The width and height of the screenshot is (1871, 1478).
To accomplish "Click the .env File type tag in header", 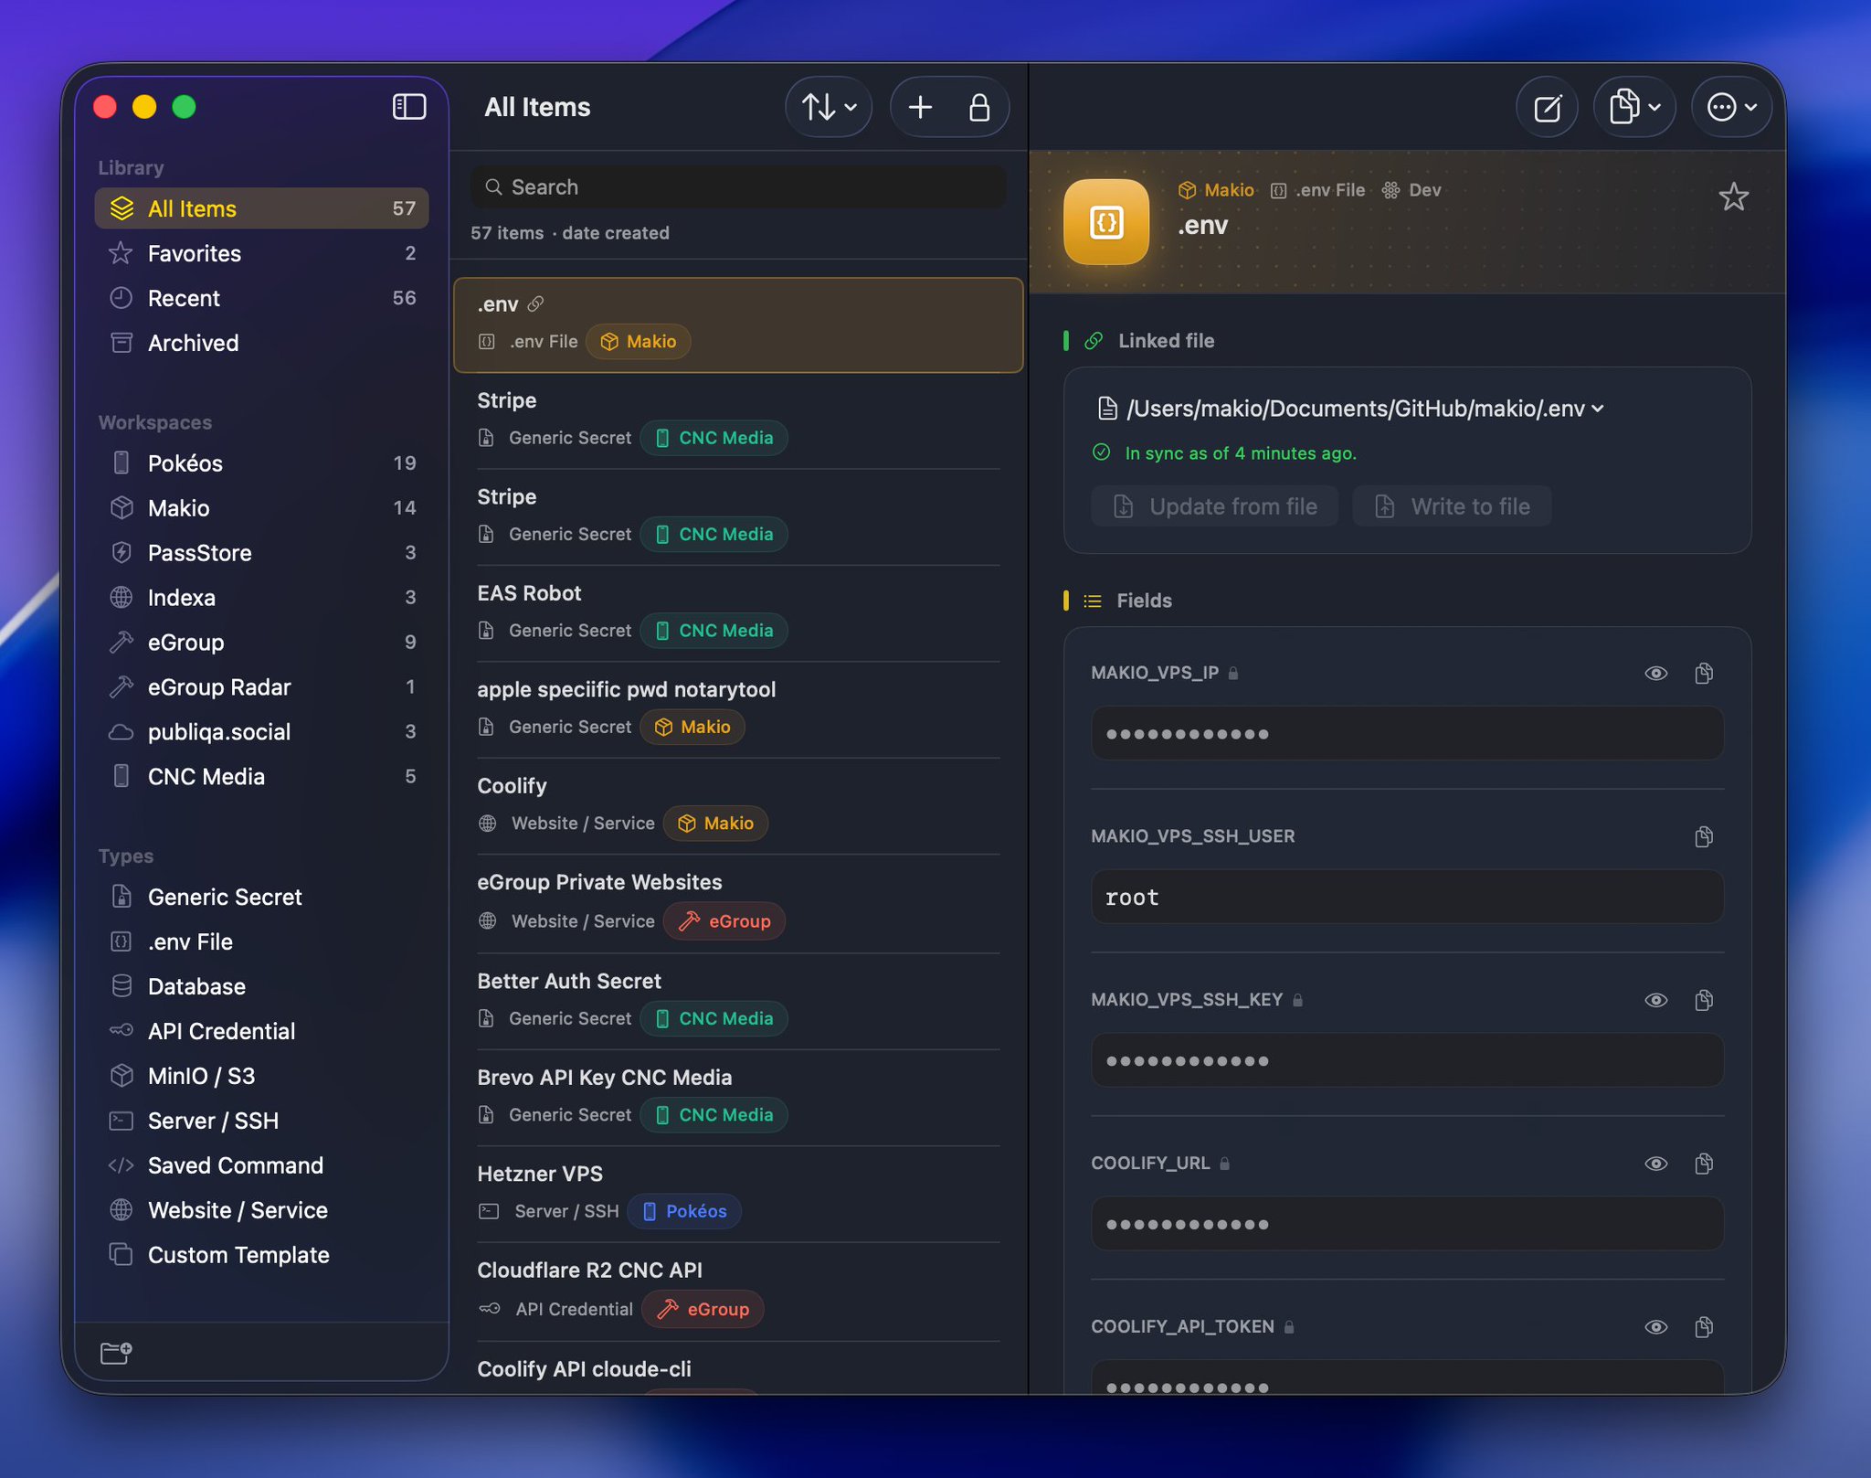I will (x=1317, y=190).
